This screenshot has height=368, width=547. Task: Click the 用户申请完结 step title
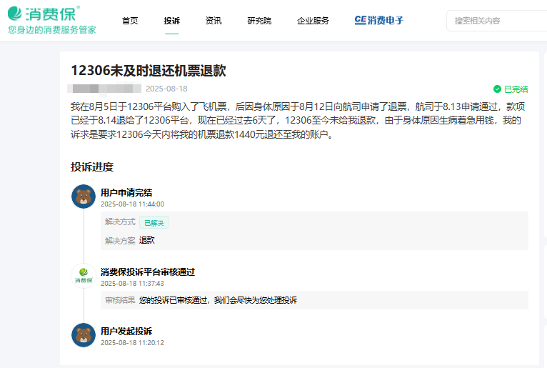tap(126, 192)
